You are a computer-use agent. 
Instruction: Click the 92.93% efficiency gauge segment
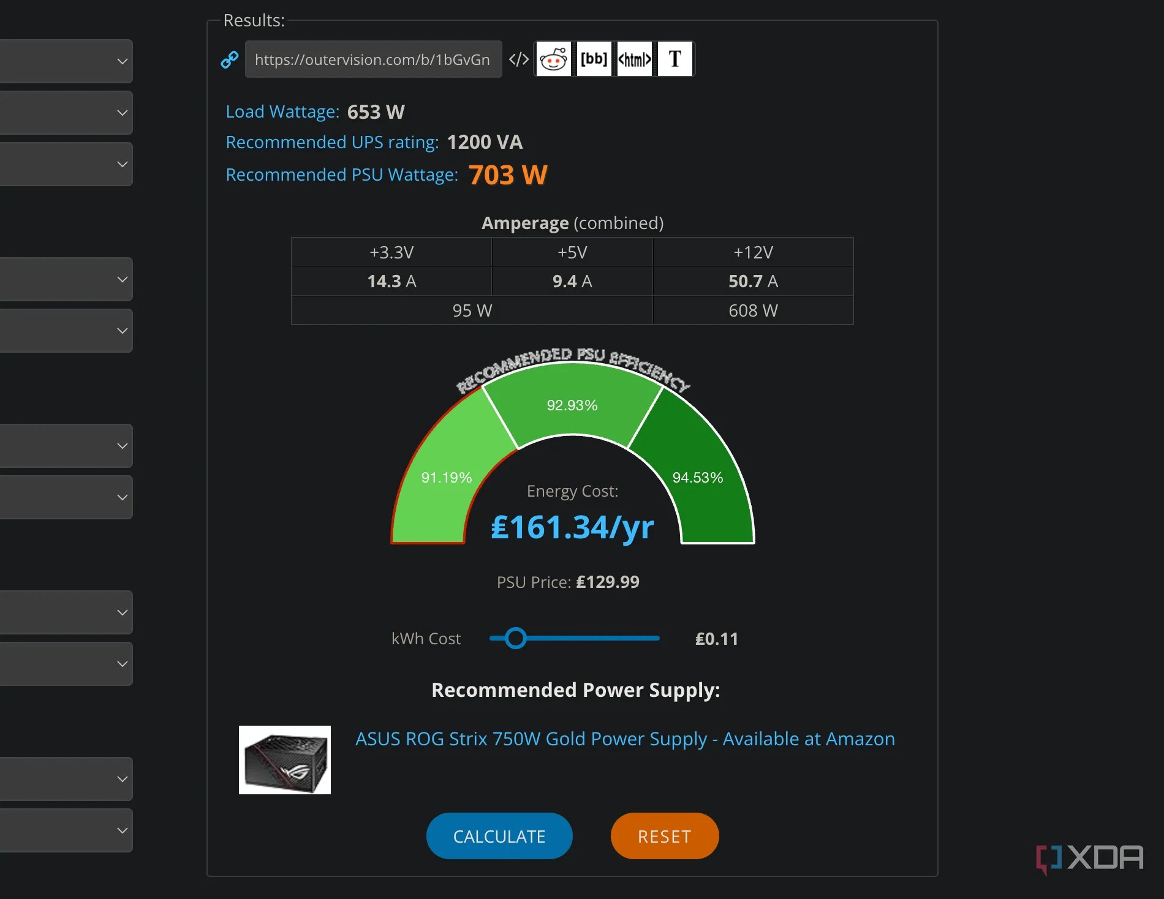tap(572, 405)
